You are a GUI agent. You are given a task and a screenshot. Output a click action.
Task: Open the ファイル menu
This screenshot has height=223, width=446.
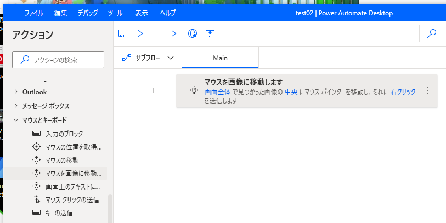pos(33,13)
